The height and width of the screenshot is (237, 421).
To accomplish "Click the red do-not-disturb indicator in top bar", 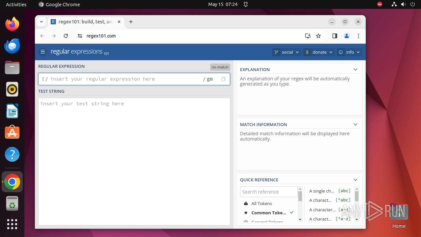I will [380, 4].
